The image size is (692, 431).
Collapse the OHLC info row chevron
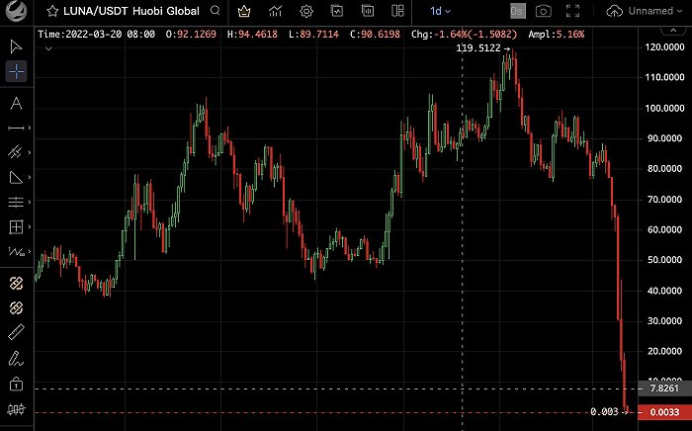(x=48, y=48)
